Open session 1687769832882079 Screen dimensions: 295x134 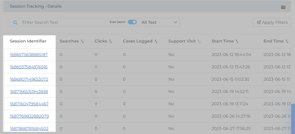tap(29, 116)
